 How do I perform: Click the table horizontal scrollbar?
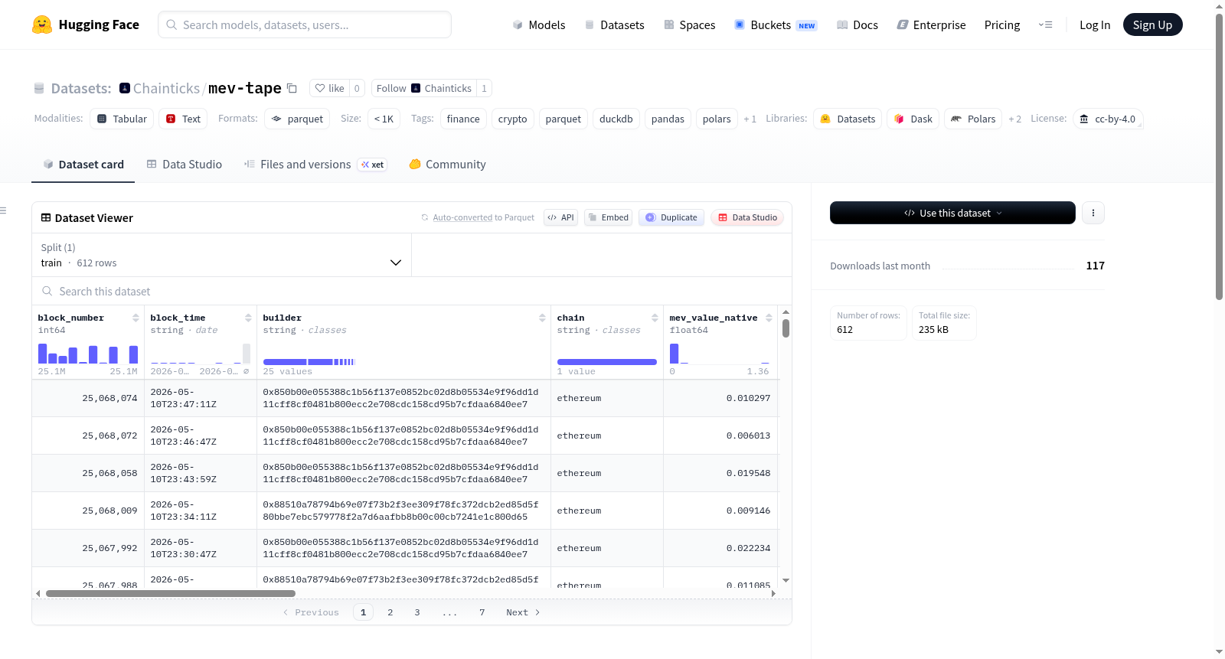point(170,593)
